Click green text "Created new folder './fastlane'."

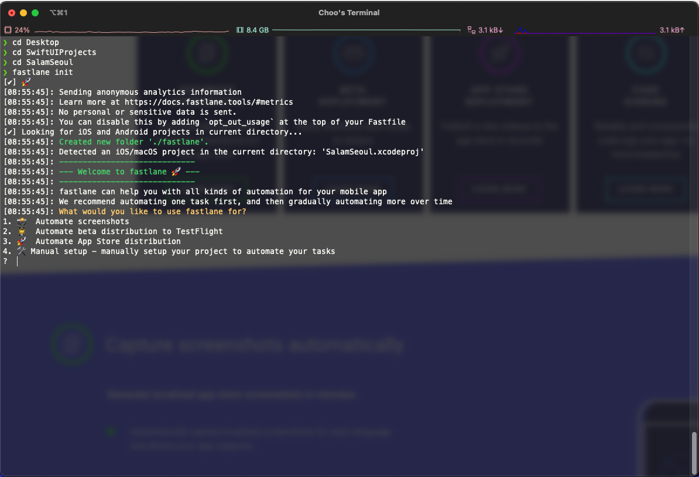[x=133, y=142]
